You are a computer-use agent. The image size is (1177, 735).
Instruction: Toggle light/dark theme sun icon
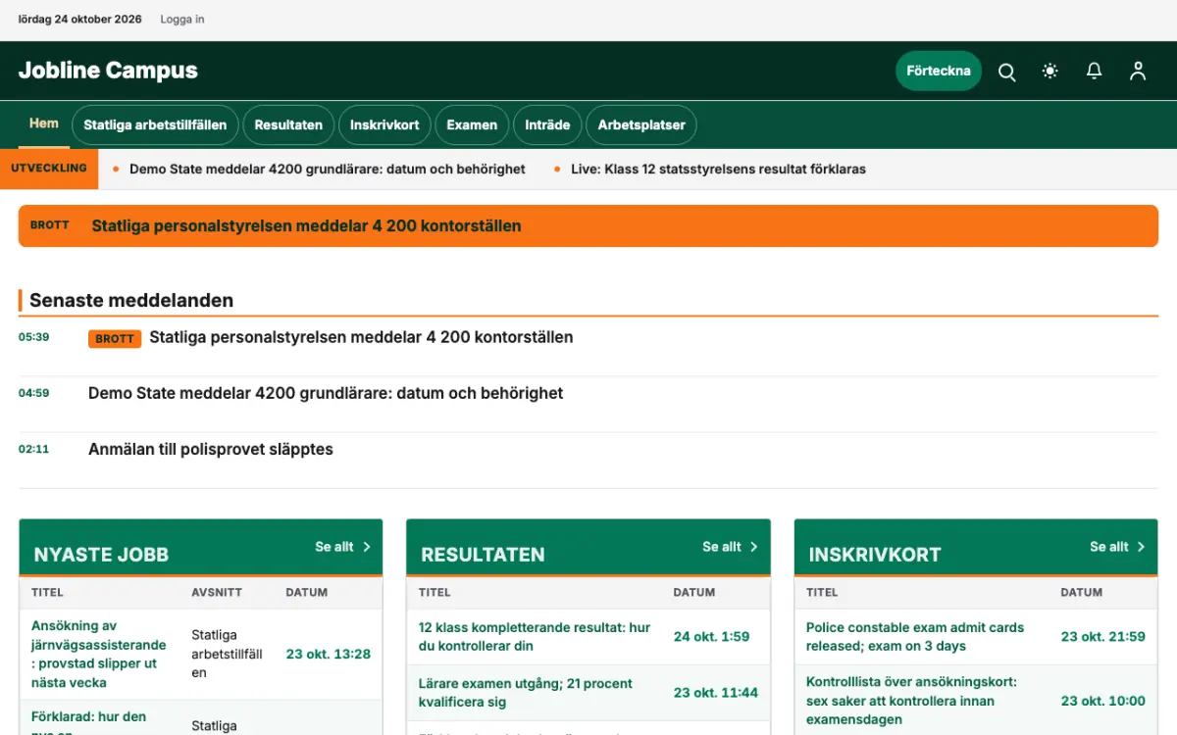coord(1050,72)
